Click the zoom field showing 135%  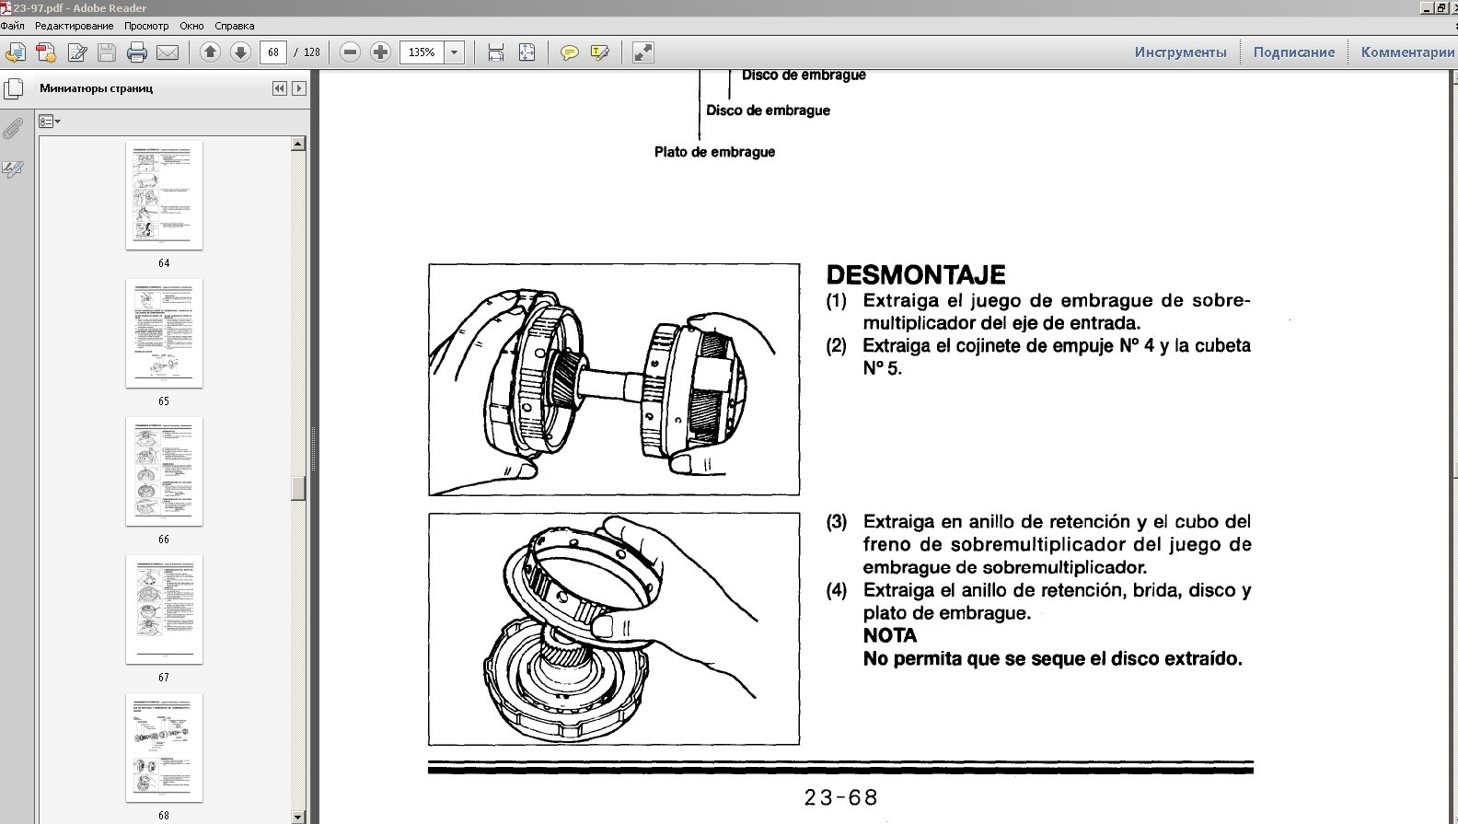[422, 52]
